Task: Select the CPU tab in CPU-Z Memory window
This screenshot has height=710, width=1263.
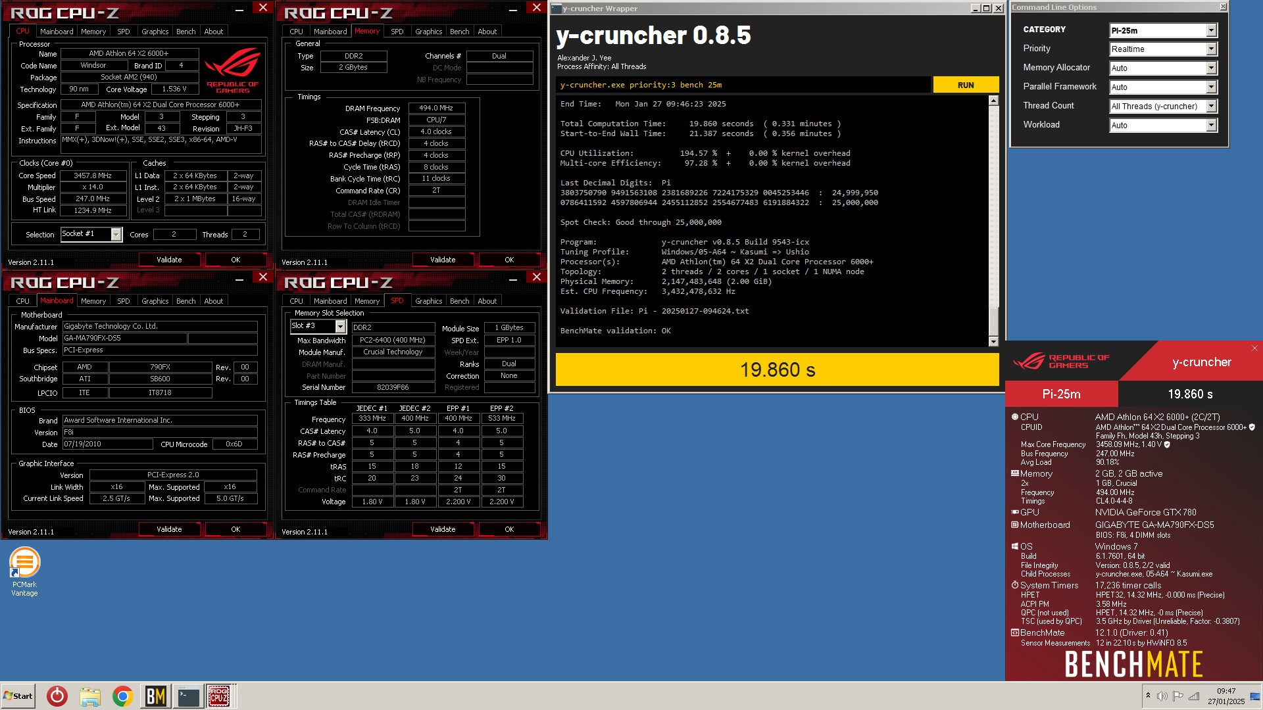Action: point(297,32)
